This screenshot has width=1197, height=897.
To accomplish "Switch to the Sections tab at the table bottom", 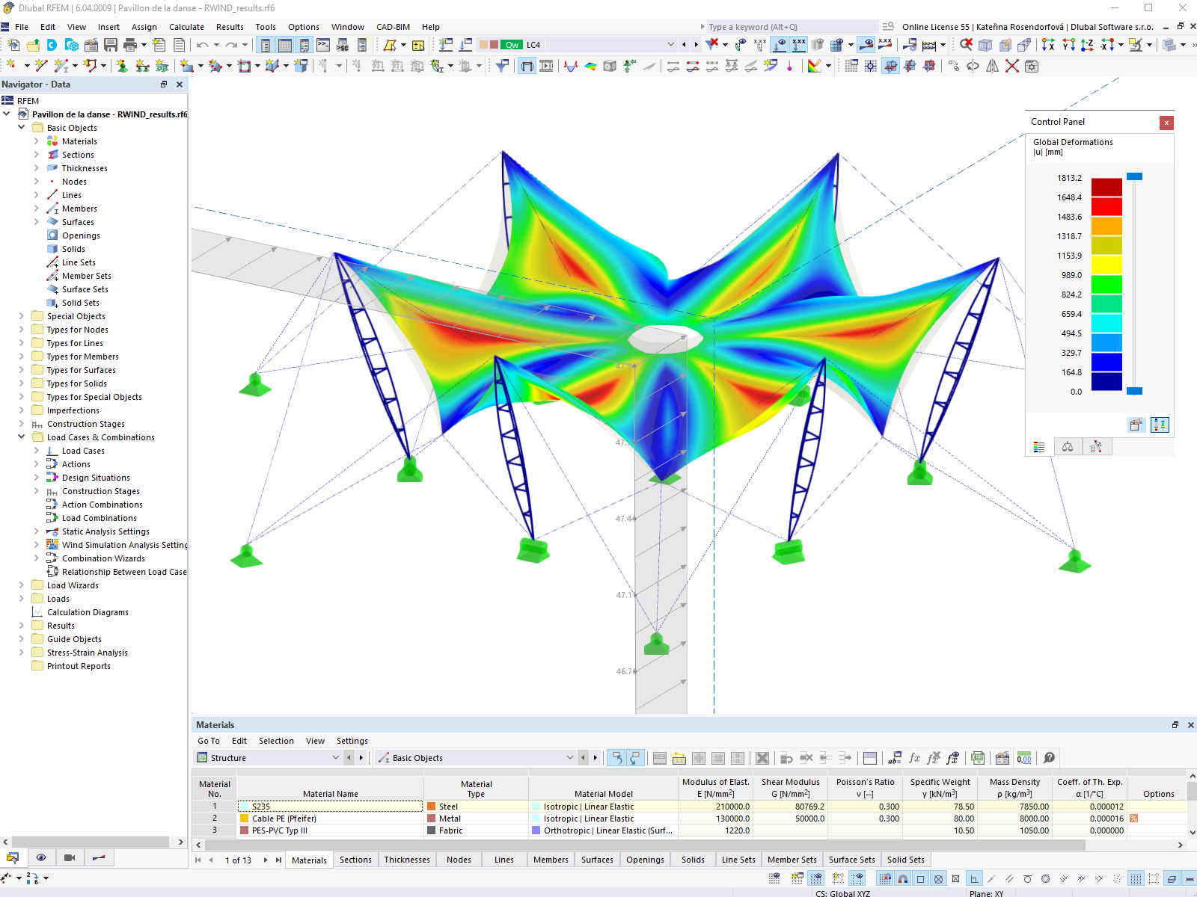I will pyautogui.click(x=355, y=860).
